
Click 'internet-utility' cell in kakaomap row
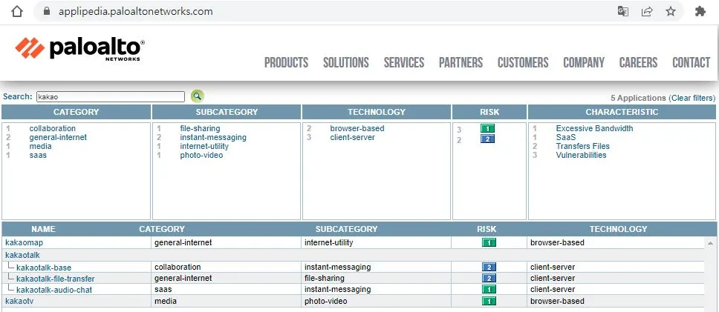[329, 242]
